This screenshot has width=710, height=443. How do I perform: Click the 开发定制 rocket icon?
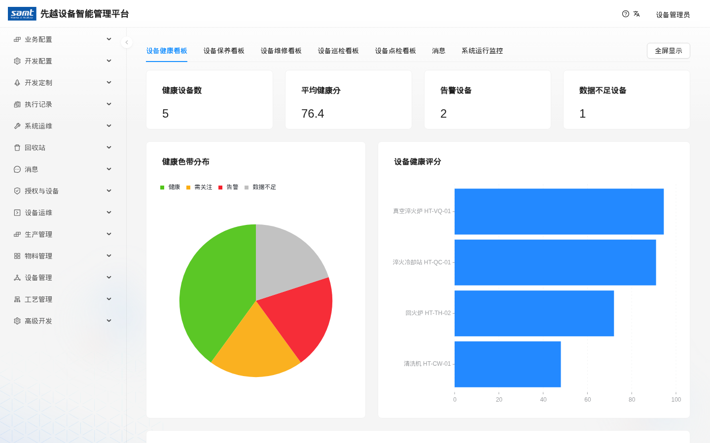(x=17, y=83)
